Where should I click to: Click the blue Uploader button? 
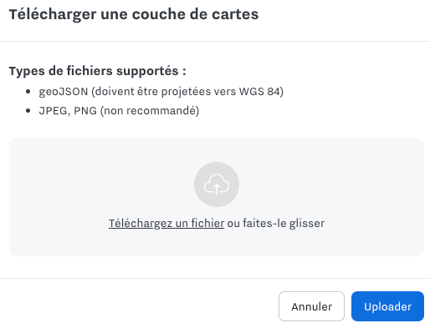[x=387, y=306]
